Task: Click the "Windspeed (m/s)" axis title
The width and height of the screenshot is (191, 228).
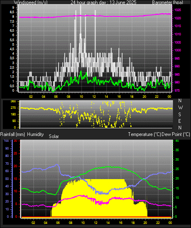Action: [x=31, y=2]
